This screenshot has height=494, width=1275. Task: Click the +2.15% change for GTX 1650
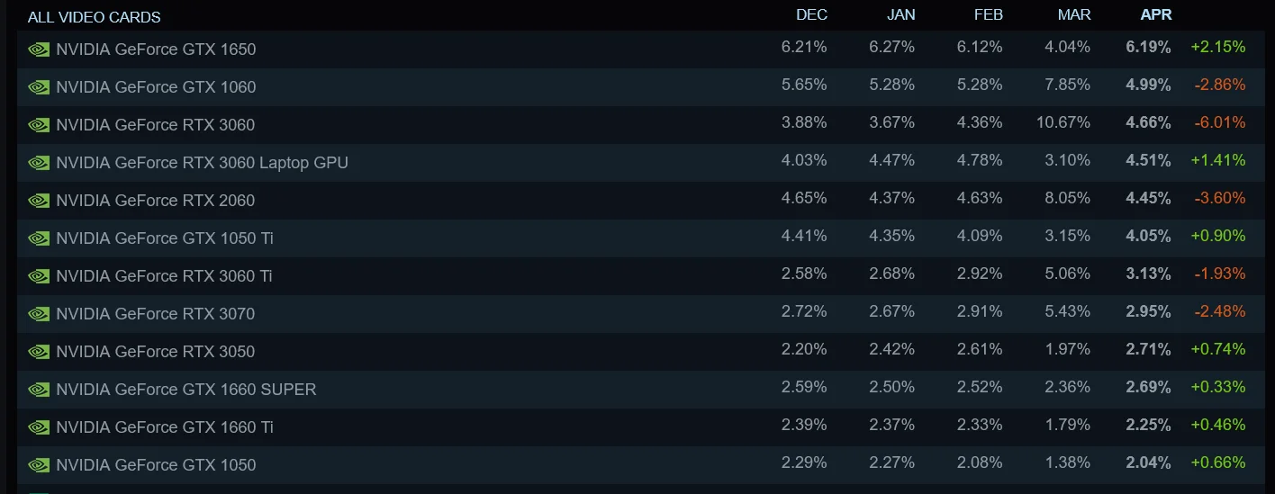click(1217, 47)
